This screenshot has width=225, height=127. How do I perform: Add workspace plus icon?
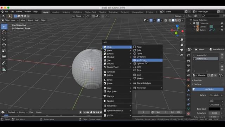pyautogui.click(x=157, y=12)
